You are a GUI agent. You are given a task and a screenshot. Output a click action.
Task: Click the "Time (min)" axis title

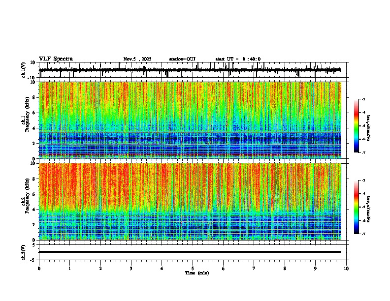point(197,273)
